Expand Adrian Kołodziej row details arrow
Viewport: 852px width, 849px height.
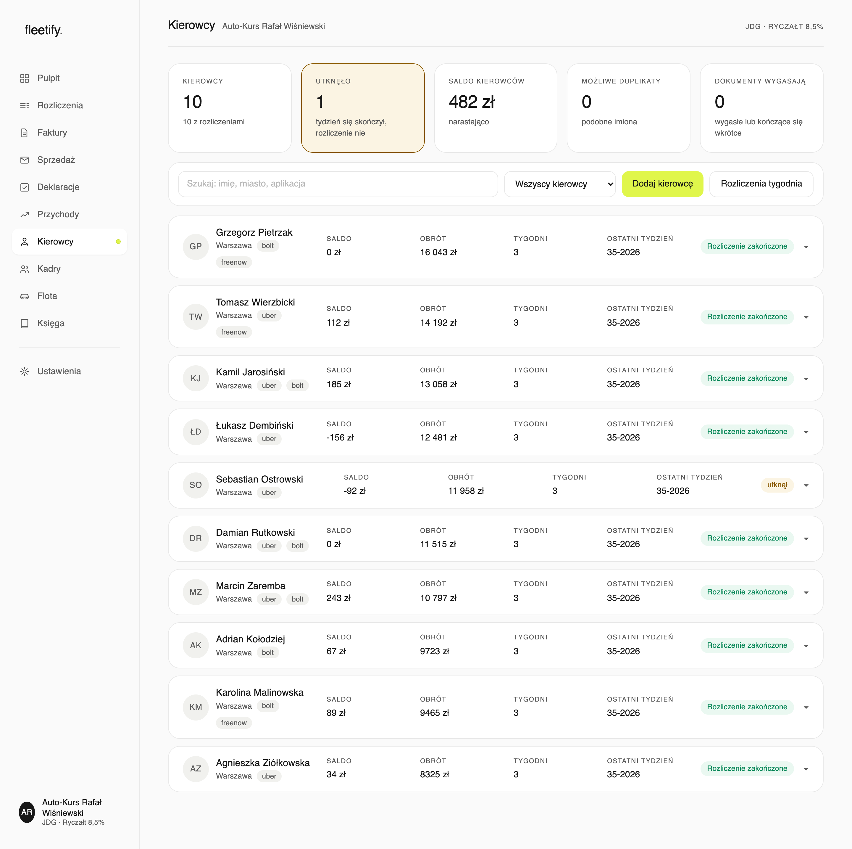[x=806, y=646]
